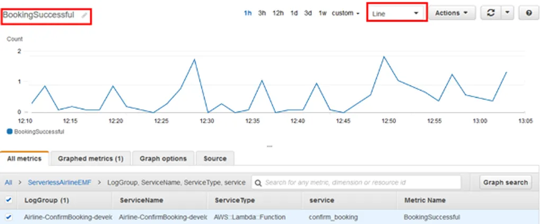Image resolution: width=540 pixels, height=224 pixels.
Task: Open the Line chart type dropdown
Action: [x=396, y=13]
